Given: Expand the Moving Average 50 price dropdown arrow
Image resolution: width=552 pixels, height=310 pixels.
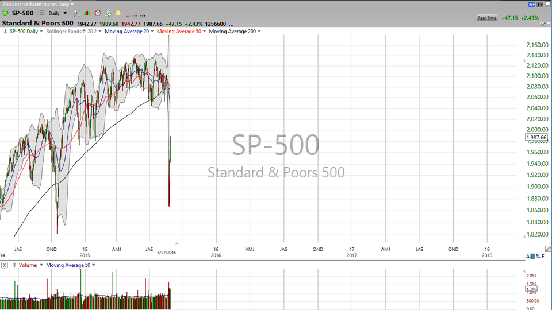Looking at the screenshot, I should click(x=204, y=31).
